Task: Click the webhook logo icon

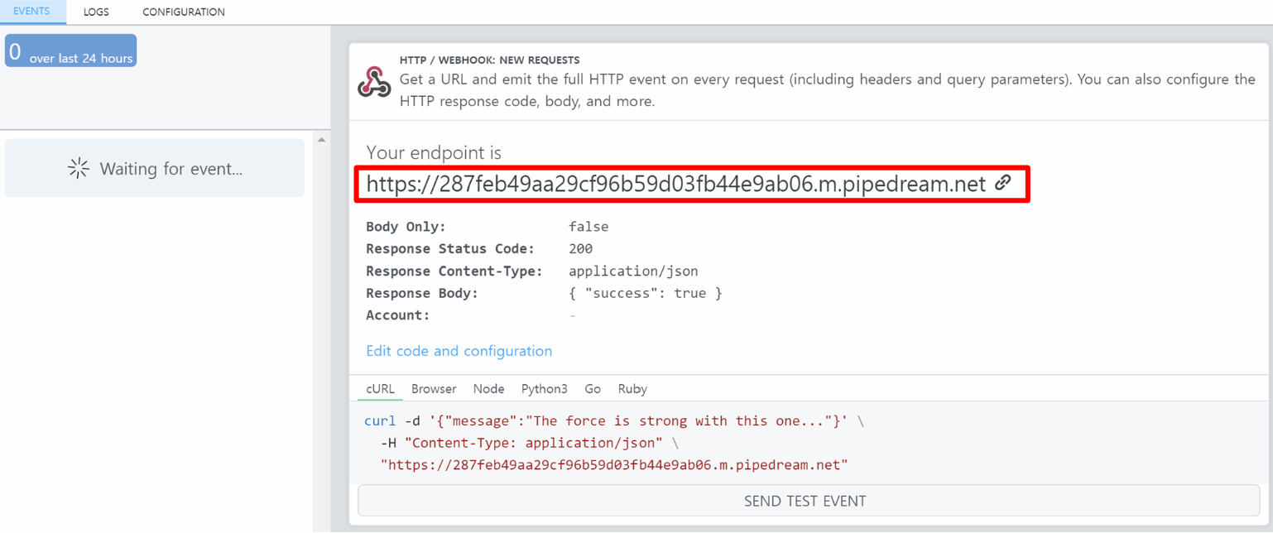Action: (374, 82)
